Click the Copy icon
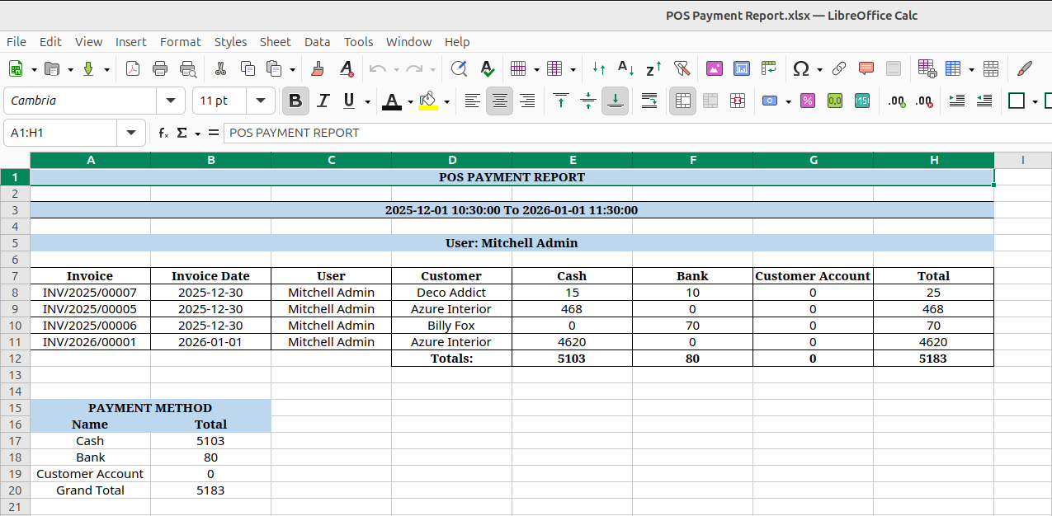 (x=248, y=69)
